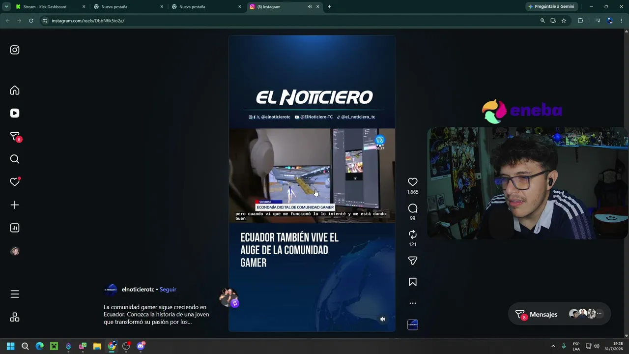Open the More hamburger menu in the sidebar

[15, 294]
